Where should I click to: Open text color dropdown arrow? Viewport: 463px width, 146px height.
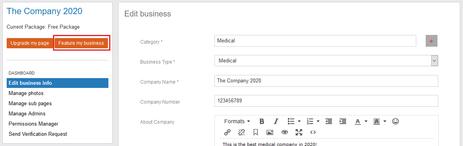(x=366, y=121)
